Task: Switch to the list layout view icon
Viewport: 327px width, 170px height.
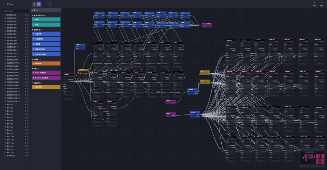Action: [35, 4]
